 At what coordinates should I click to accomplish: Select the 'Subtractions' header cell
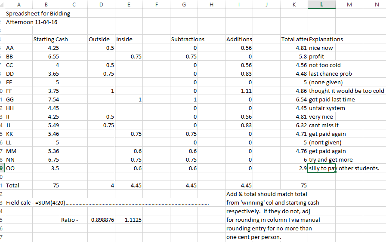(x=188, y=39)
